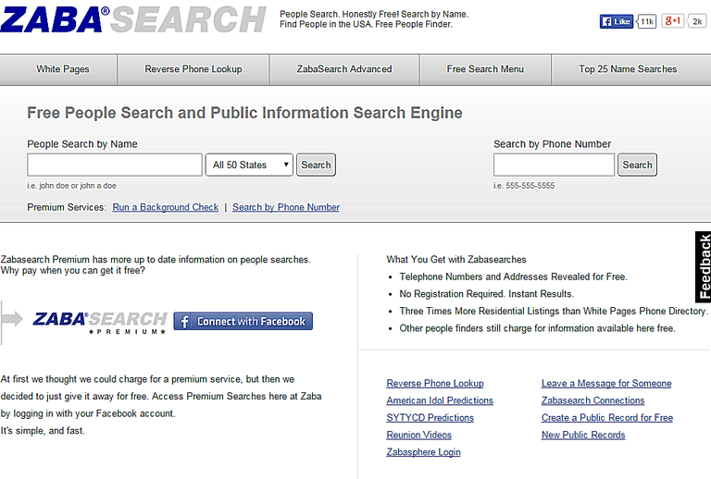This screenshot has width=711, height=479.
Task: Open Zabasearch Connections link
Action: 593,400
